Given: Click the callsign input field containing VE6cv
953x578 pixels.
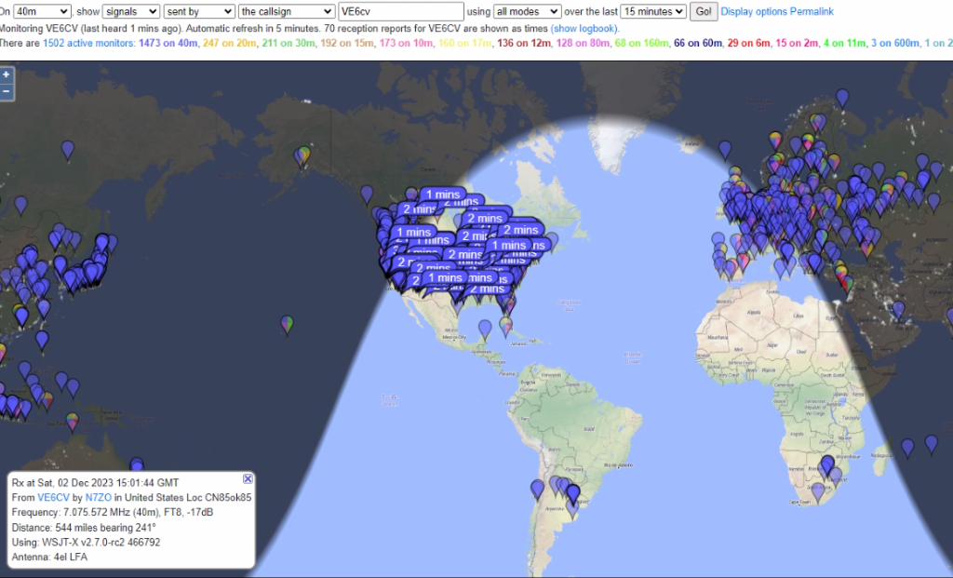Looking at the screenshot, I should 401,11.
